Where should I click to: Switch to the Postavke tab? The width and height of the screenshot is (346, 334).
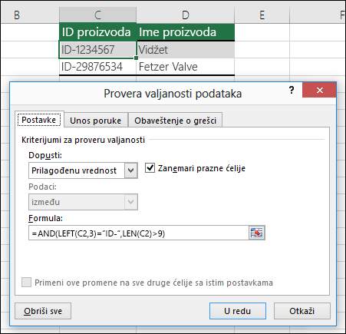click(39, 120)
